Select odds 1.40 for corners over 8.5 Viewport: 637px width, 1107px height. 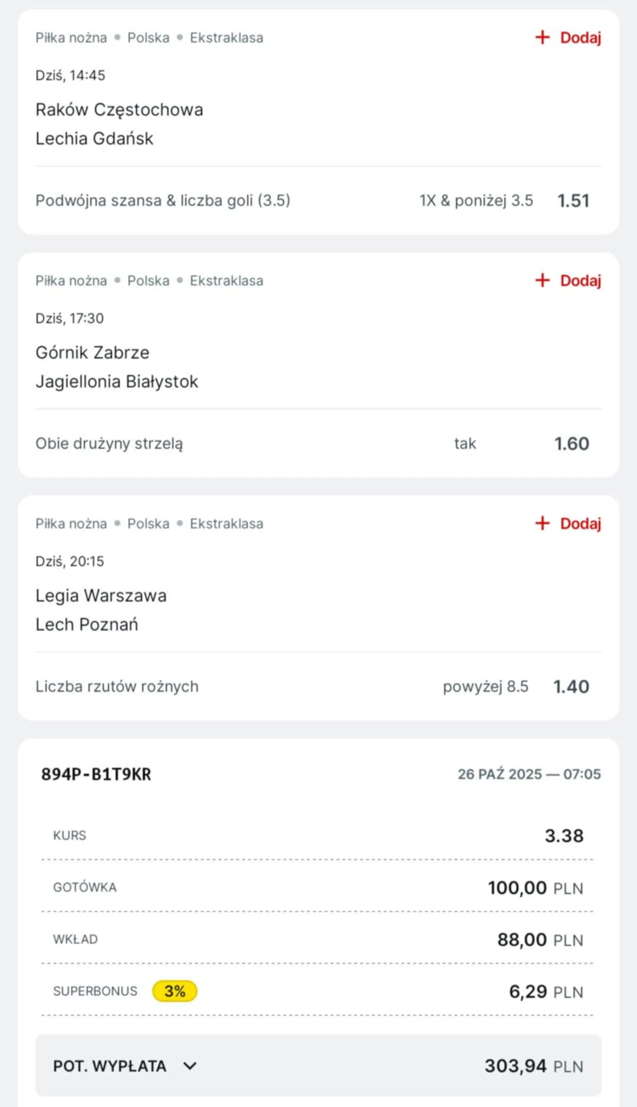click(570, 687)
